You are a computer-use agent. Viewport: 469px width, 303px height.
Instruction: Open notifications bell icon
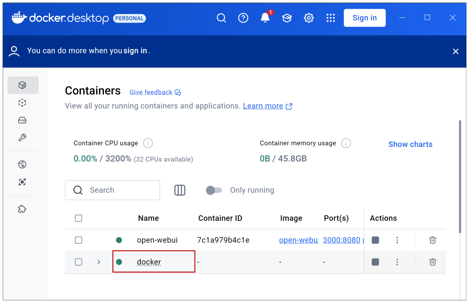[x=265, y=18]
